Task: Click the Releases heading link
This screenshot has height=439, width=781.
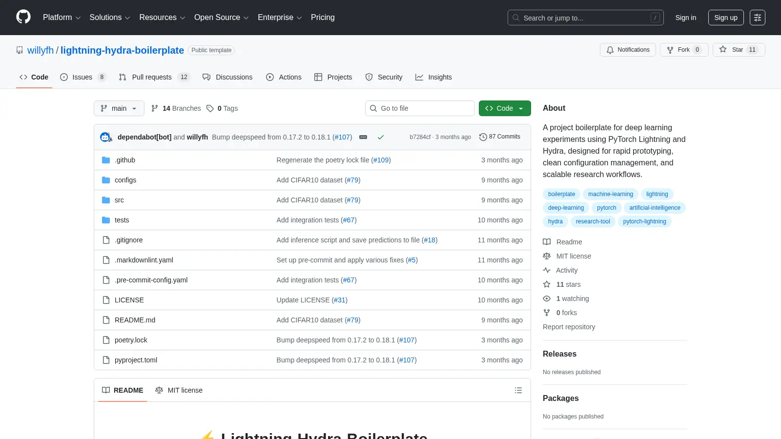Action: (559, 354)
